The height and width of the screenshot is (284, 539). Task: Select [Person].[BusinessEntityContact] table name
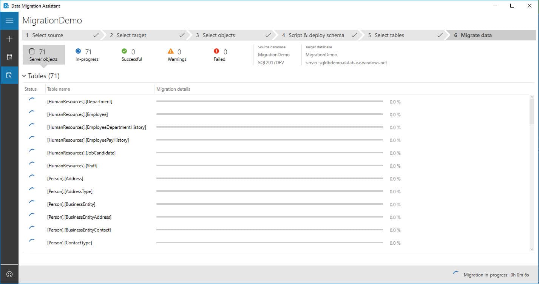(x=79, y=230)
